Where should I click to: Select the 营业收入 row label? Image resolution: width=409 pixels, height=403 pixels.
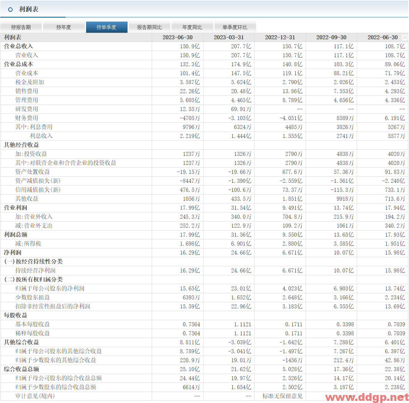[x=27, y=55]
